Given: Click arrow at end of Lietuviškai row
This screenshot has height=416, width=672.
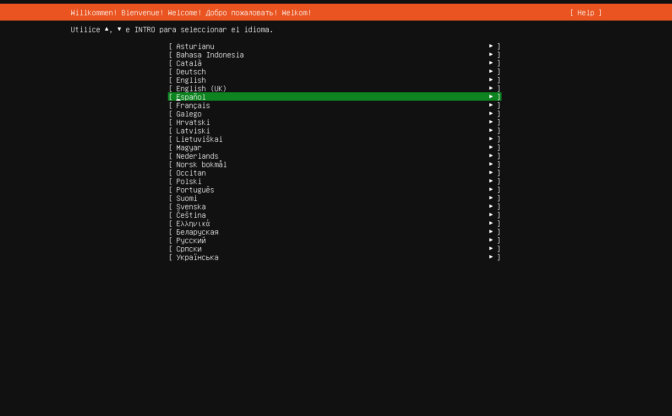Looking at the screenshot, I should pos(491,139).
